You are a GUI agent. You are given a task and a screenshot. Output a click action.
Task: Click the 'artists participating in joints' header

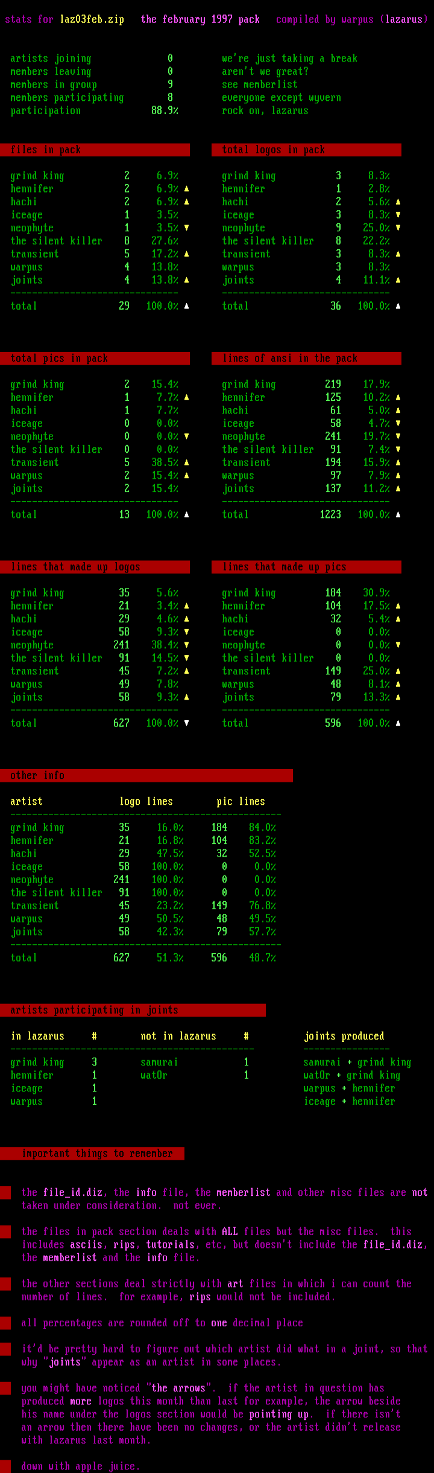133,1010
